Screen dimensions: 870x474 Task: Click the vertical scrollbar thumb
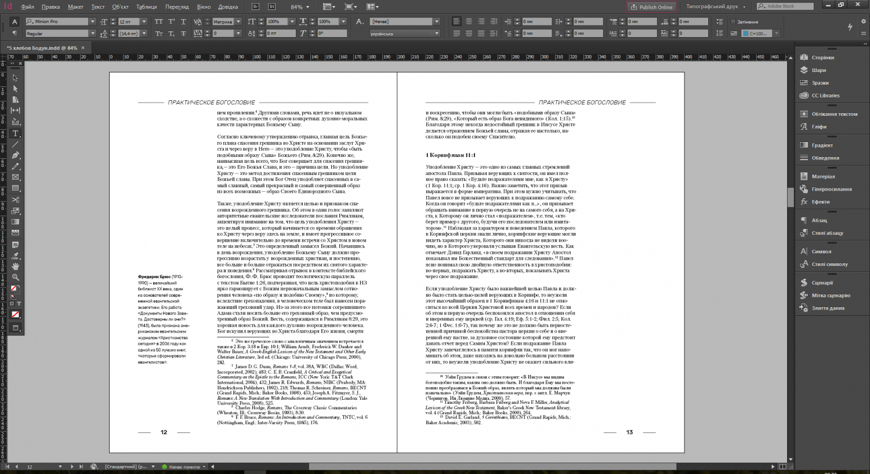(791, 197)
